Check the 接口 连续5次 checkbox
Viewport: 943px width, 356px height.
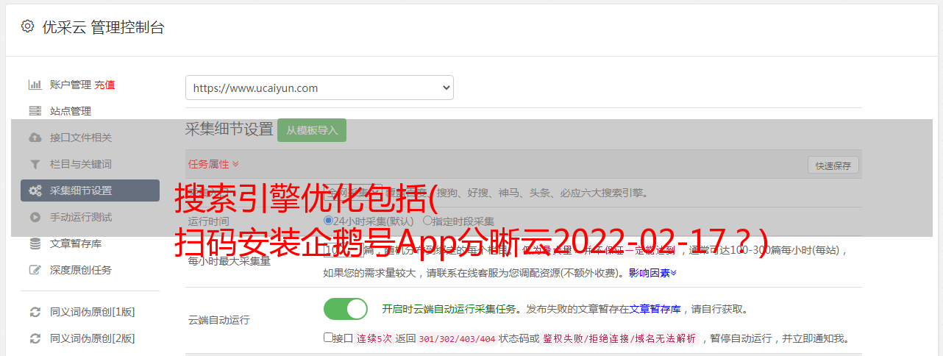(x=328, y=338)
